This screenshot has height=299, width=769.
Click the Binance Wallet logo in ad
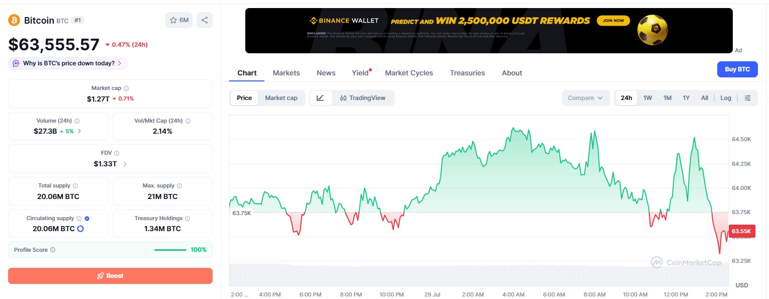point(344,21)
